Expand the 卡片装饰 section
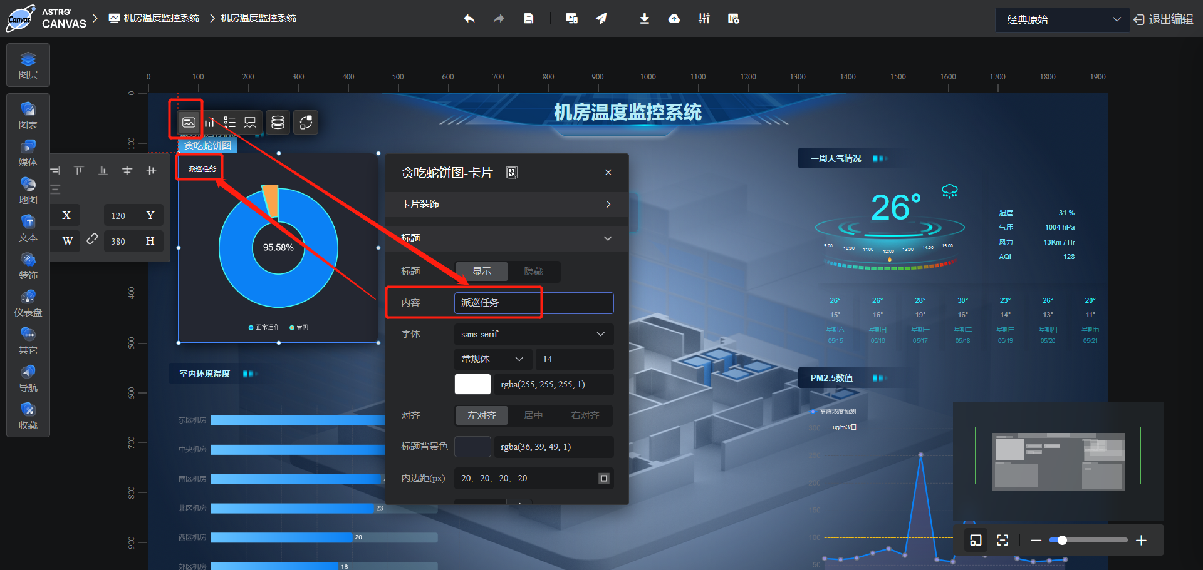The image size is (1203, 570). [506, 204]
